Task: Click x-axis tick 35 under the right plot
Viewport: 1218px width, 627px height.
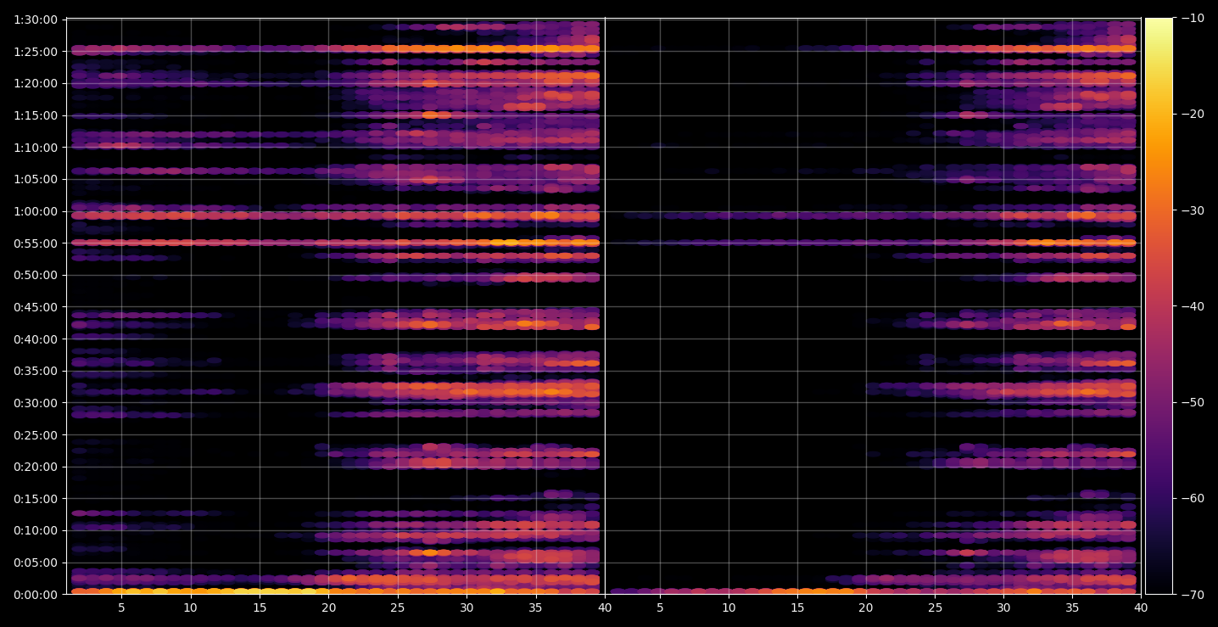Action: [1073, 607]
